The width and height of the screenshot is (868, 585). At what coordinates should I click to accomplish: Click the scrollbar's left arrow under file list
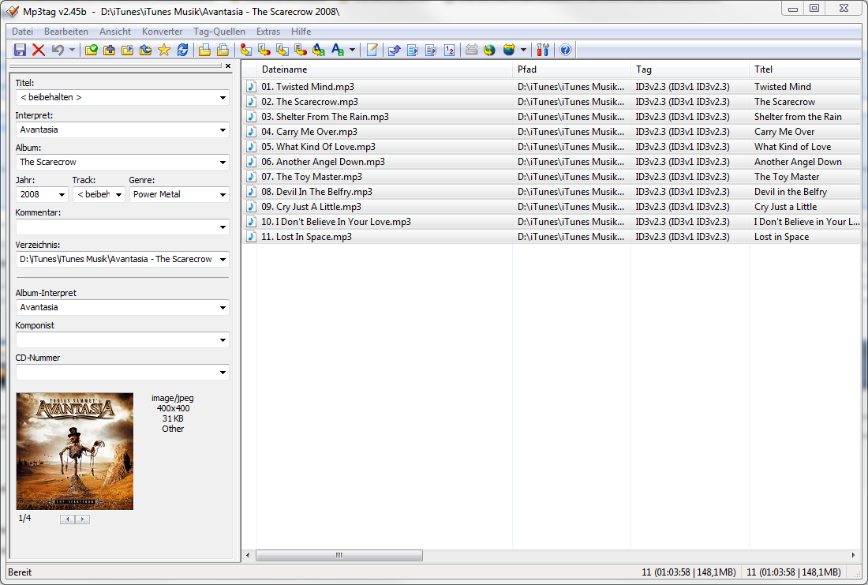click(248, 555)
